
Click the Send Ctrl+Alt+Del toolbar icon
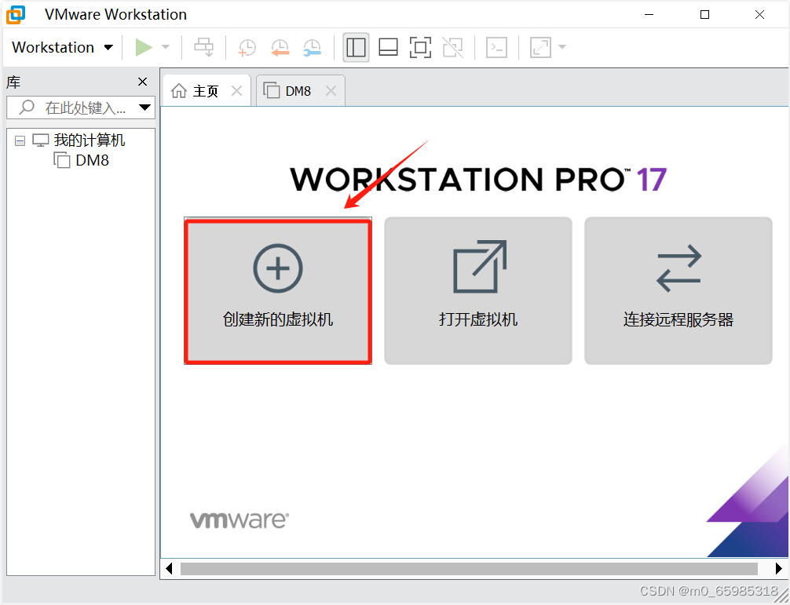204,47
